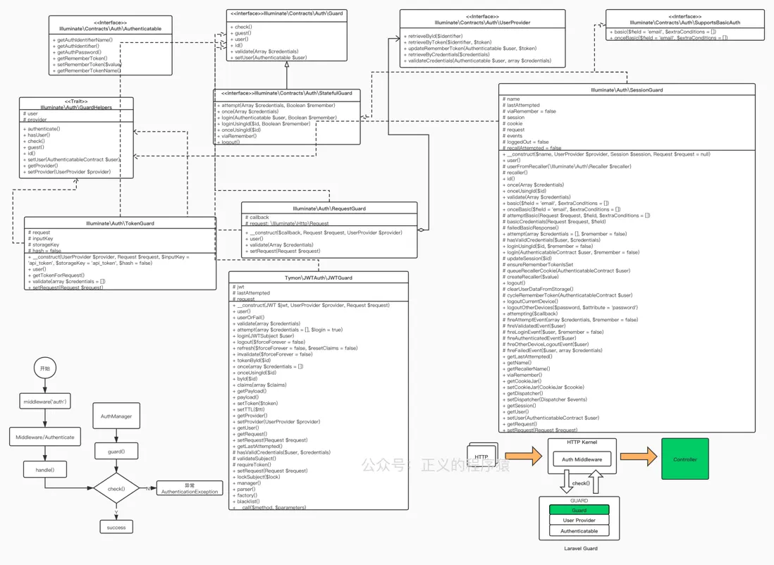
Task: Select the check() decision diamond
Action: point(116,488)
